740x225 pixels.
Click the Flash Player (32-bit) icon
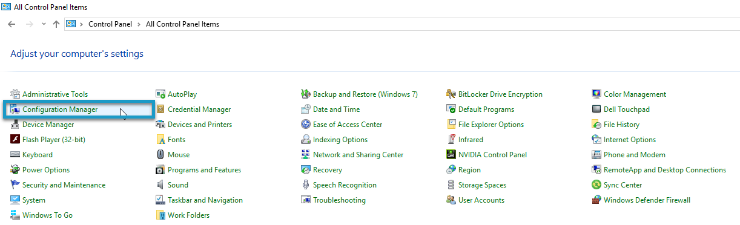coord(15,140)
